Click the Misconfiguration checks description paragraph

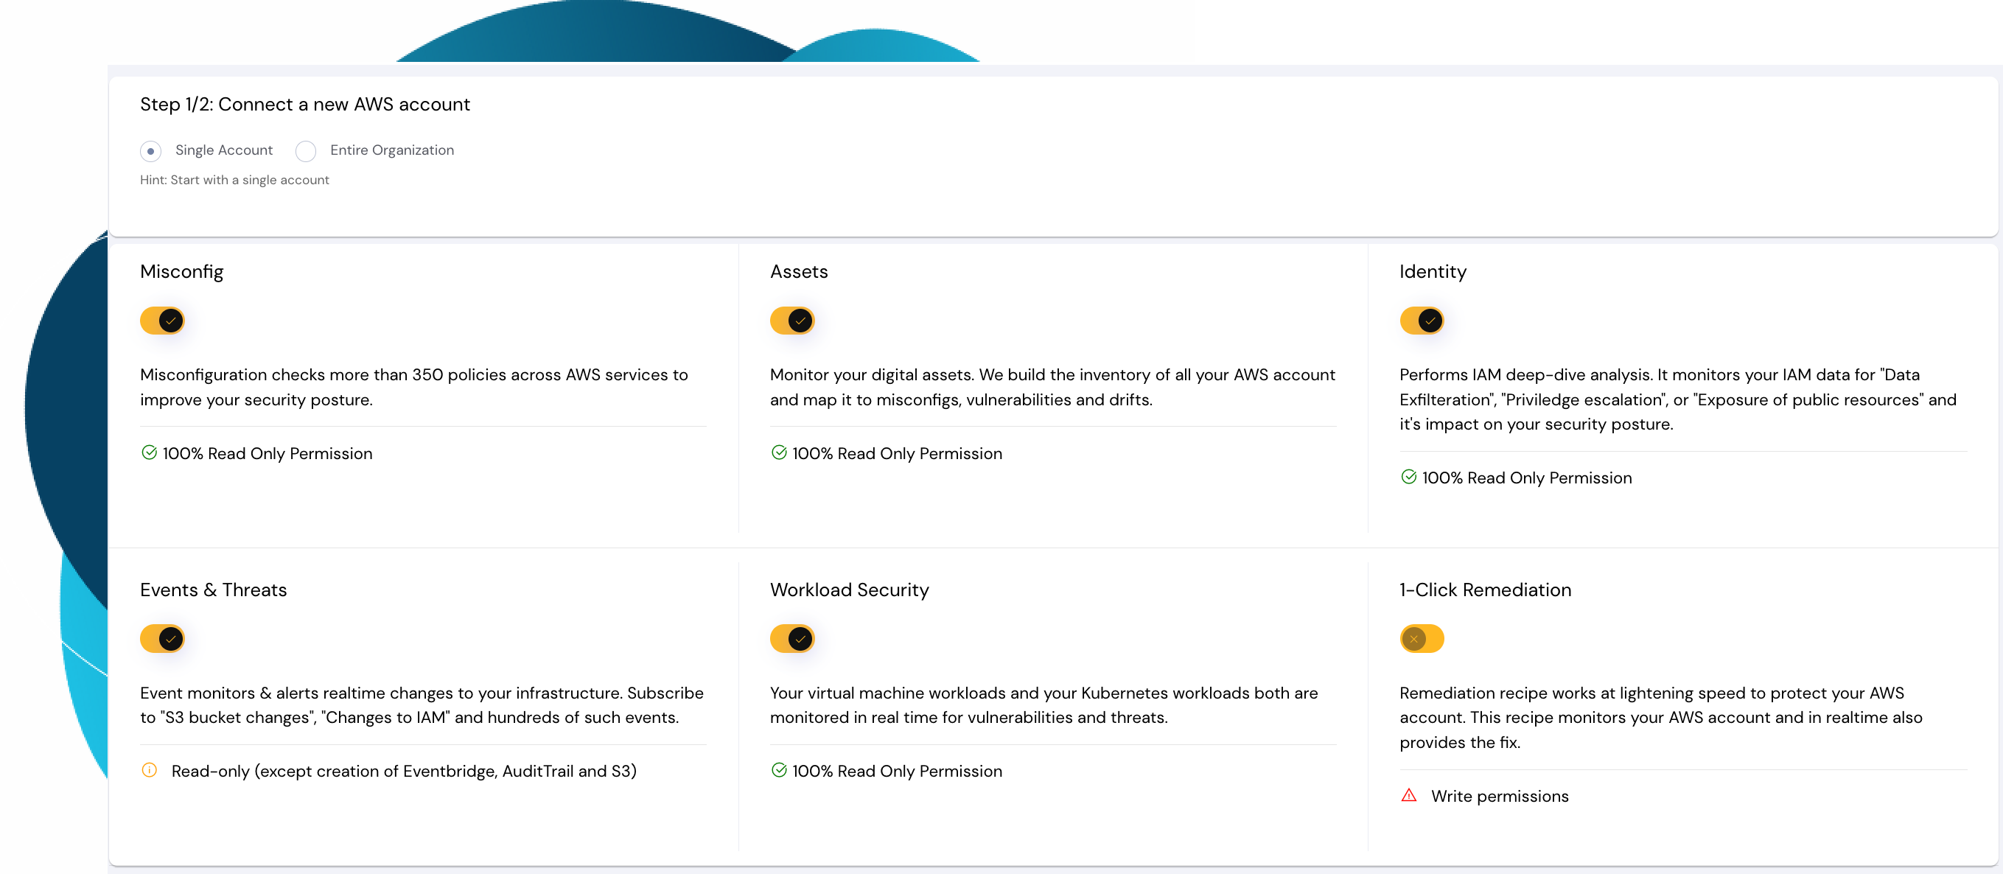(x=413, y=387)
